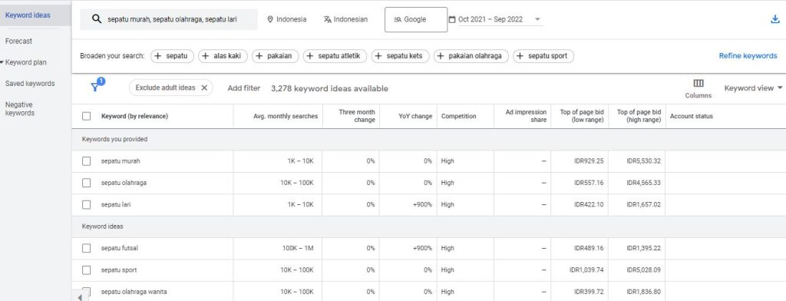Click the Account status column header
786x301 pixels.
(692, 117)
